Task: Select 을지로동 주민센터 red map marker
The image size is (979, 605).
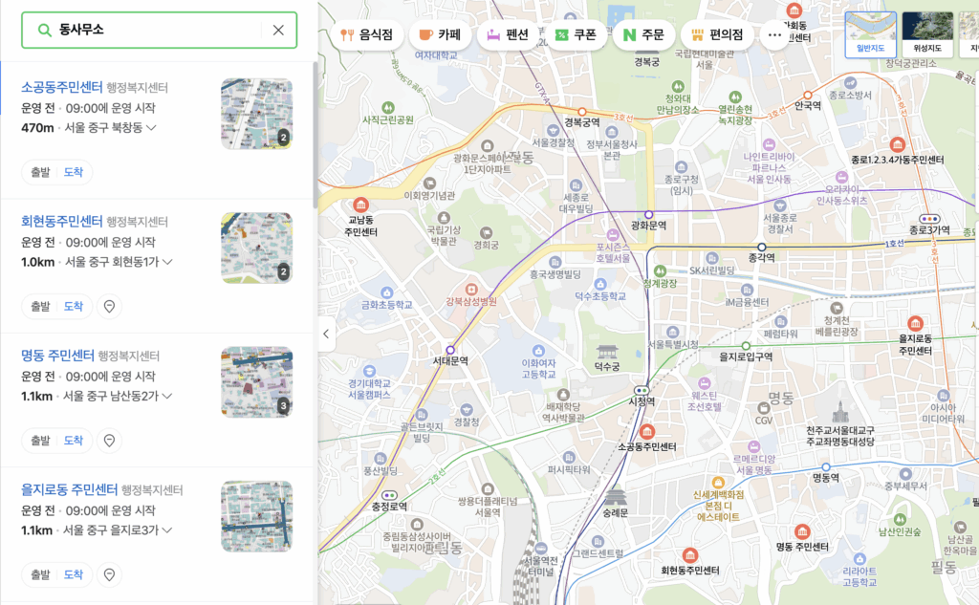Action: coord(915,323)
